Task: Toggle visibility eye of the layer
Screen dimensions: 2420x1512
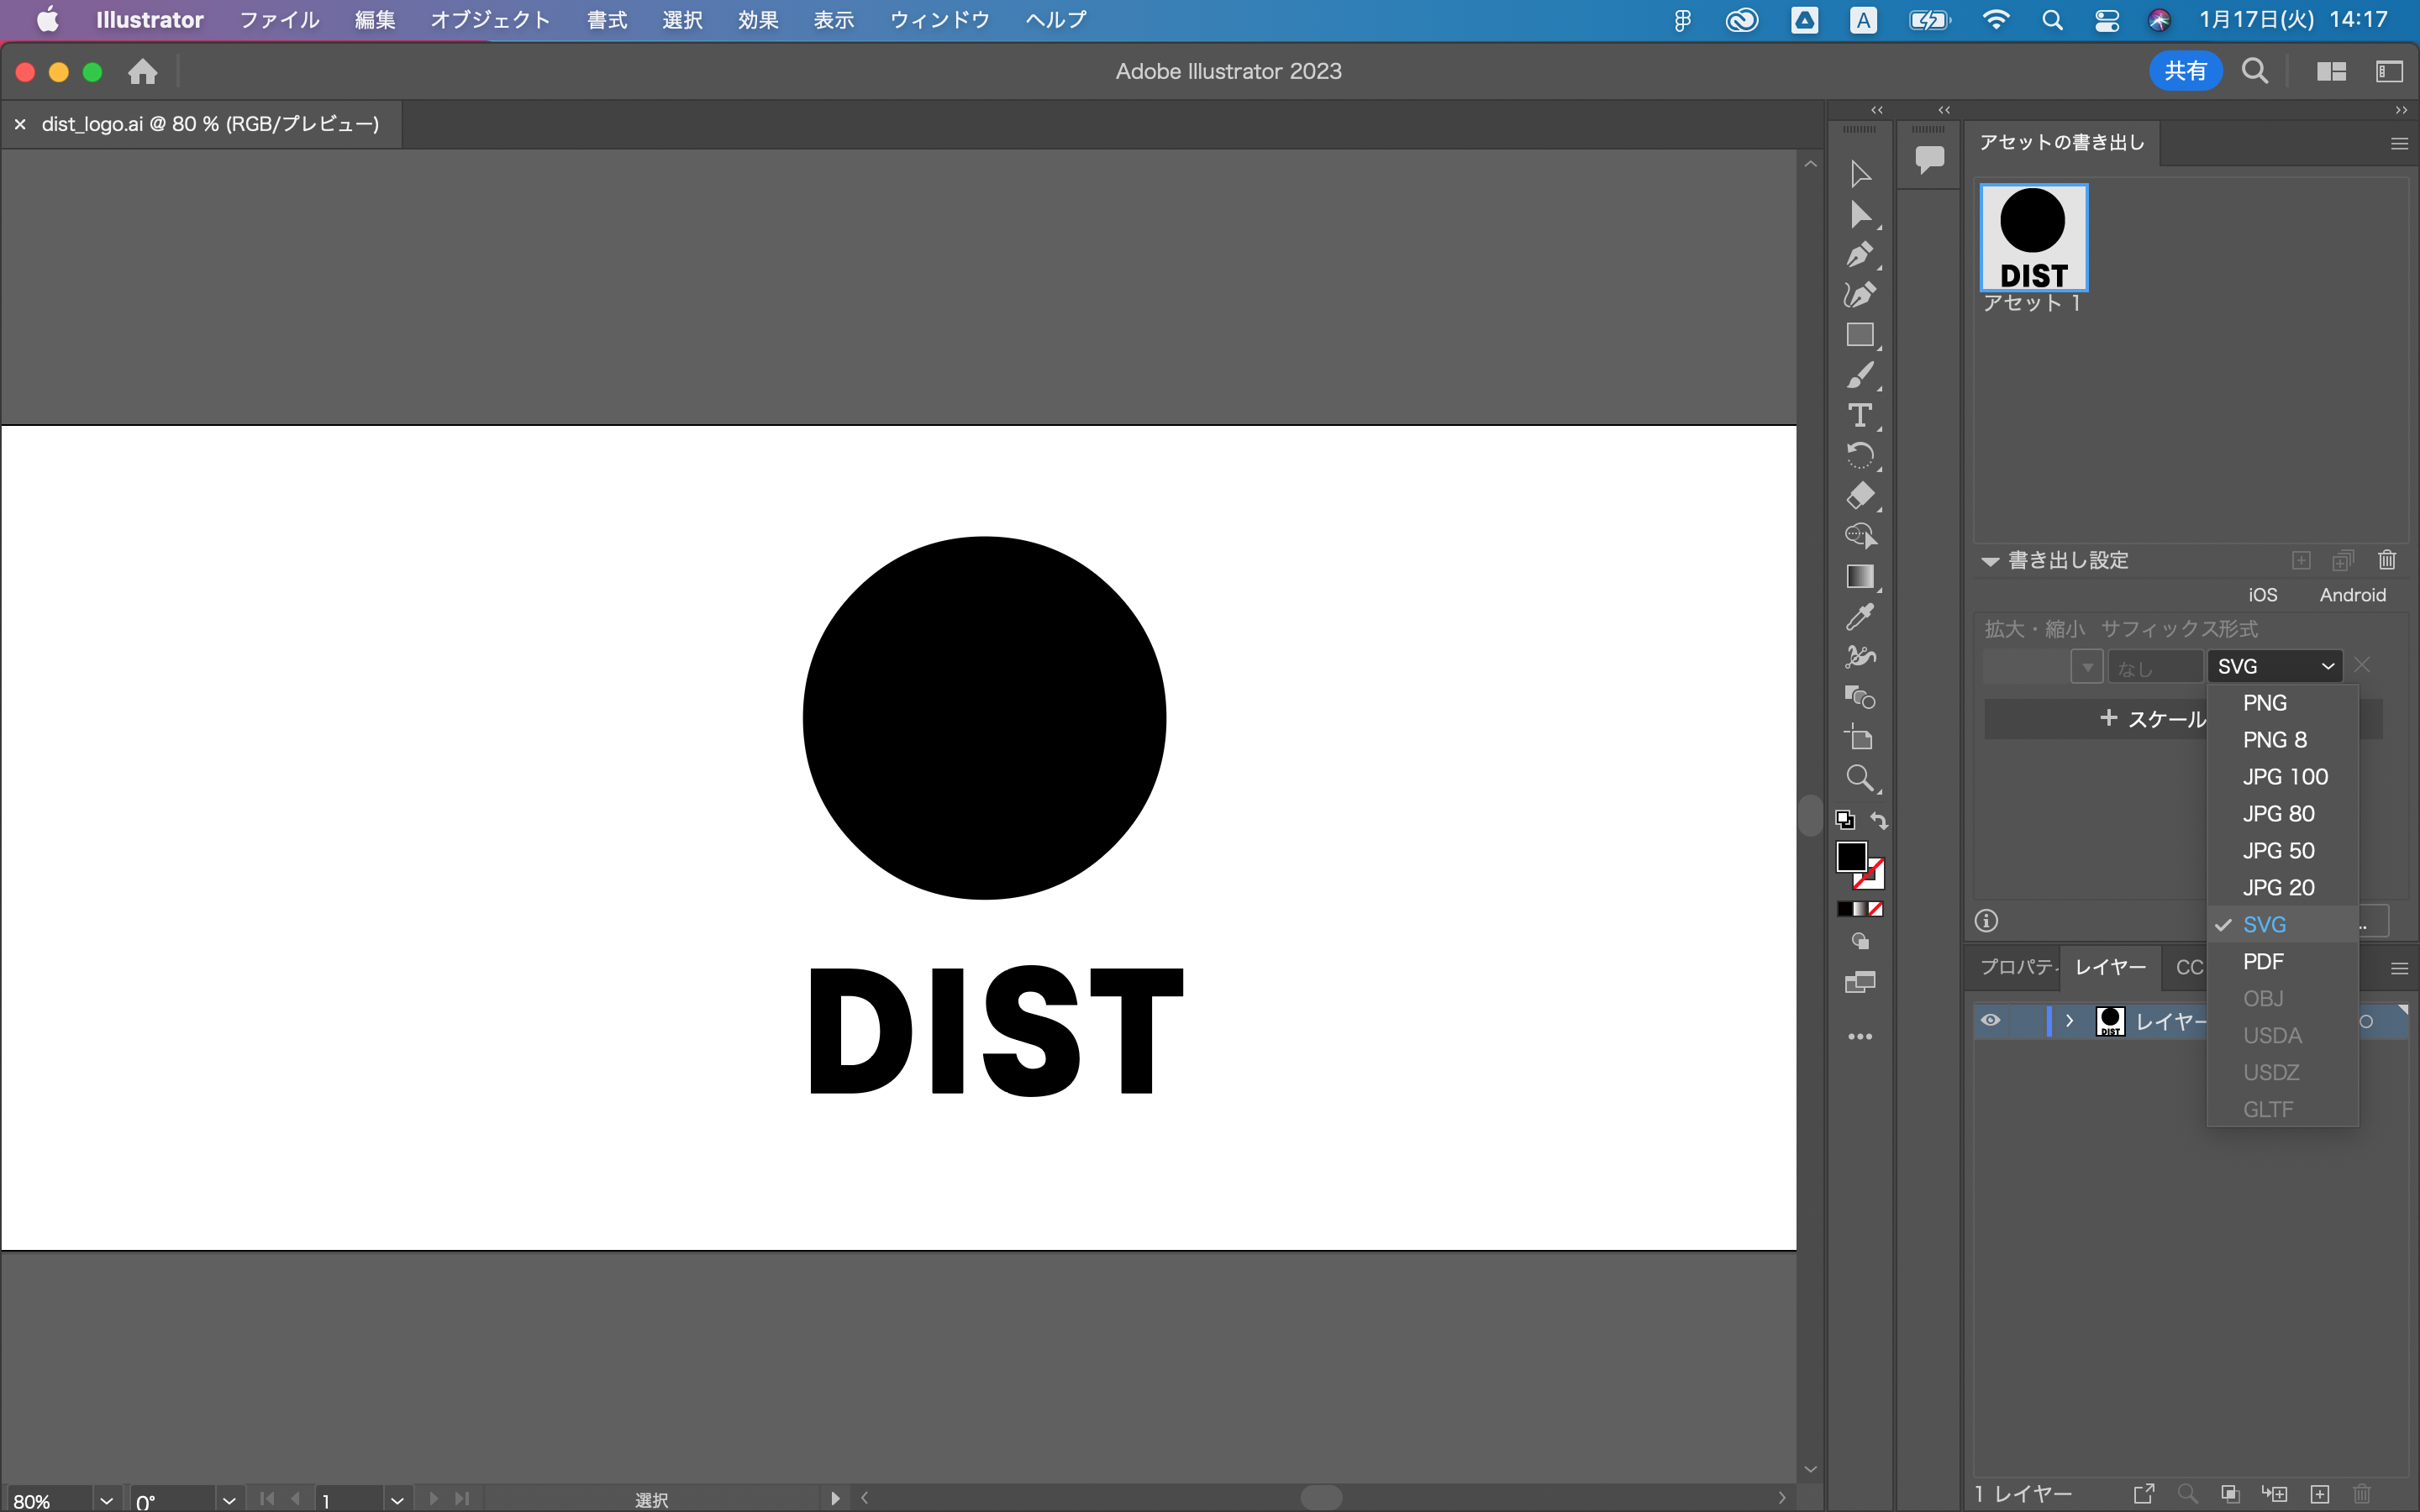Action: pos(1990,1021)
